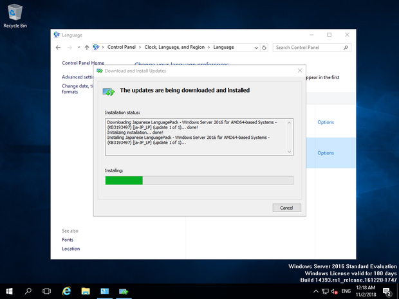Open Task View on the taskbar
399x299 pixels.
46,291
